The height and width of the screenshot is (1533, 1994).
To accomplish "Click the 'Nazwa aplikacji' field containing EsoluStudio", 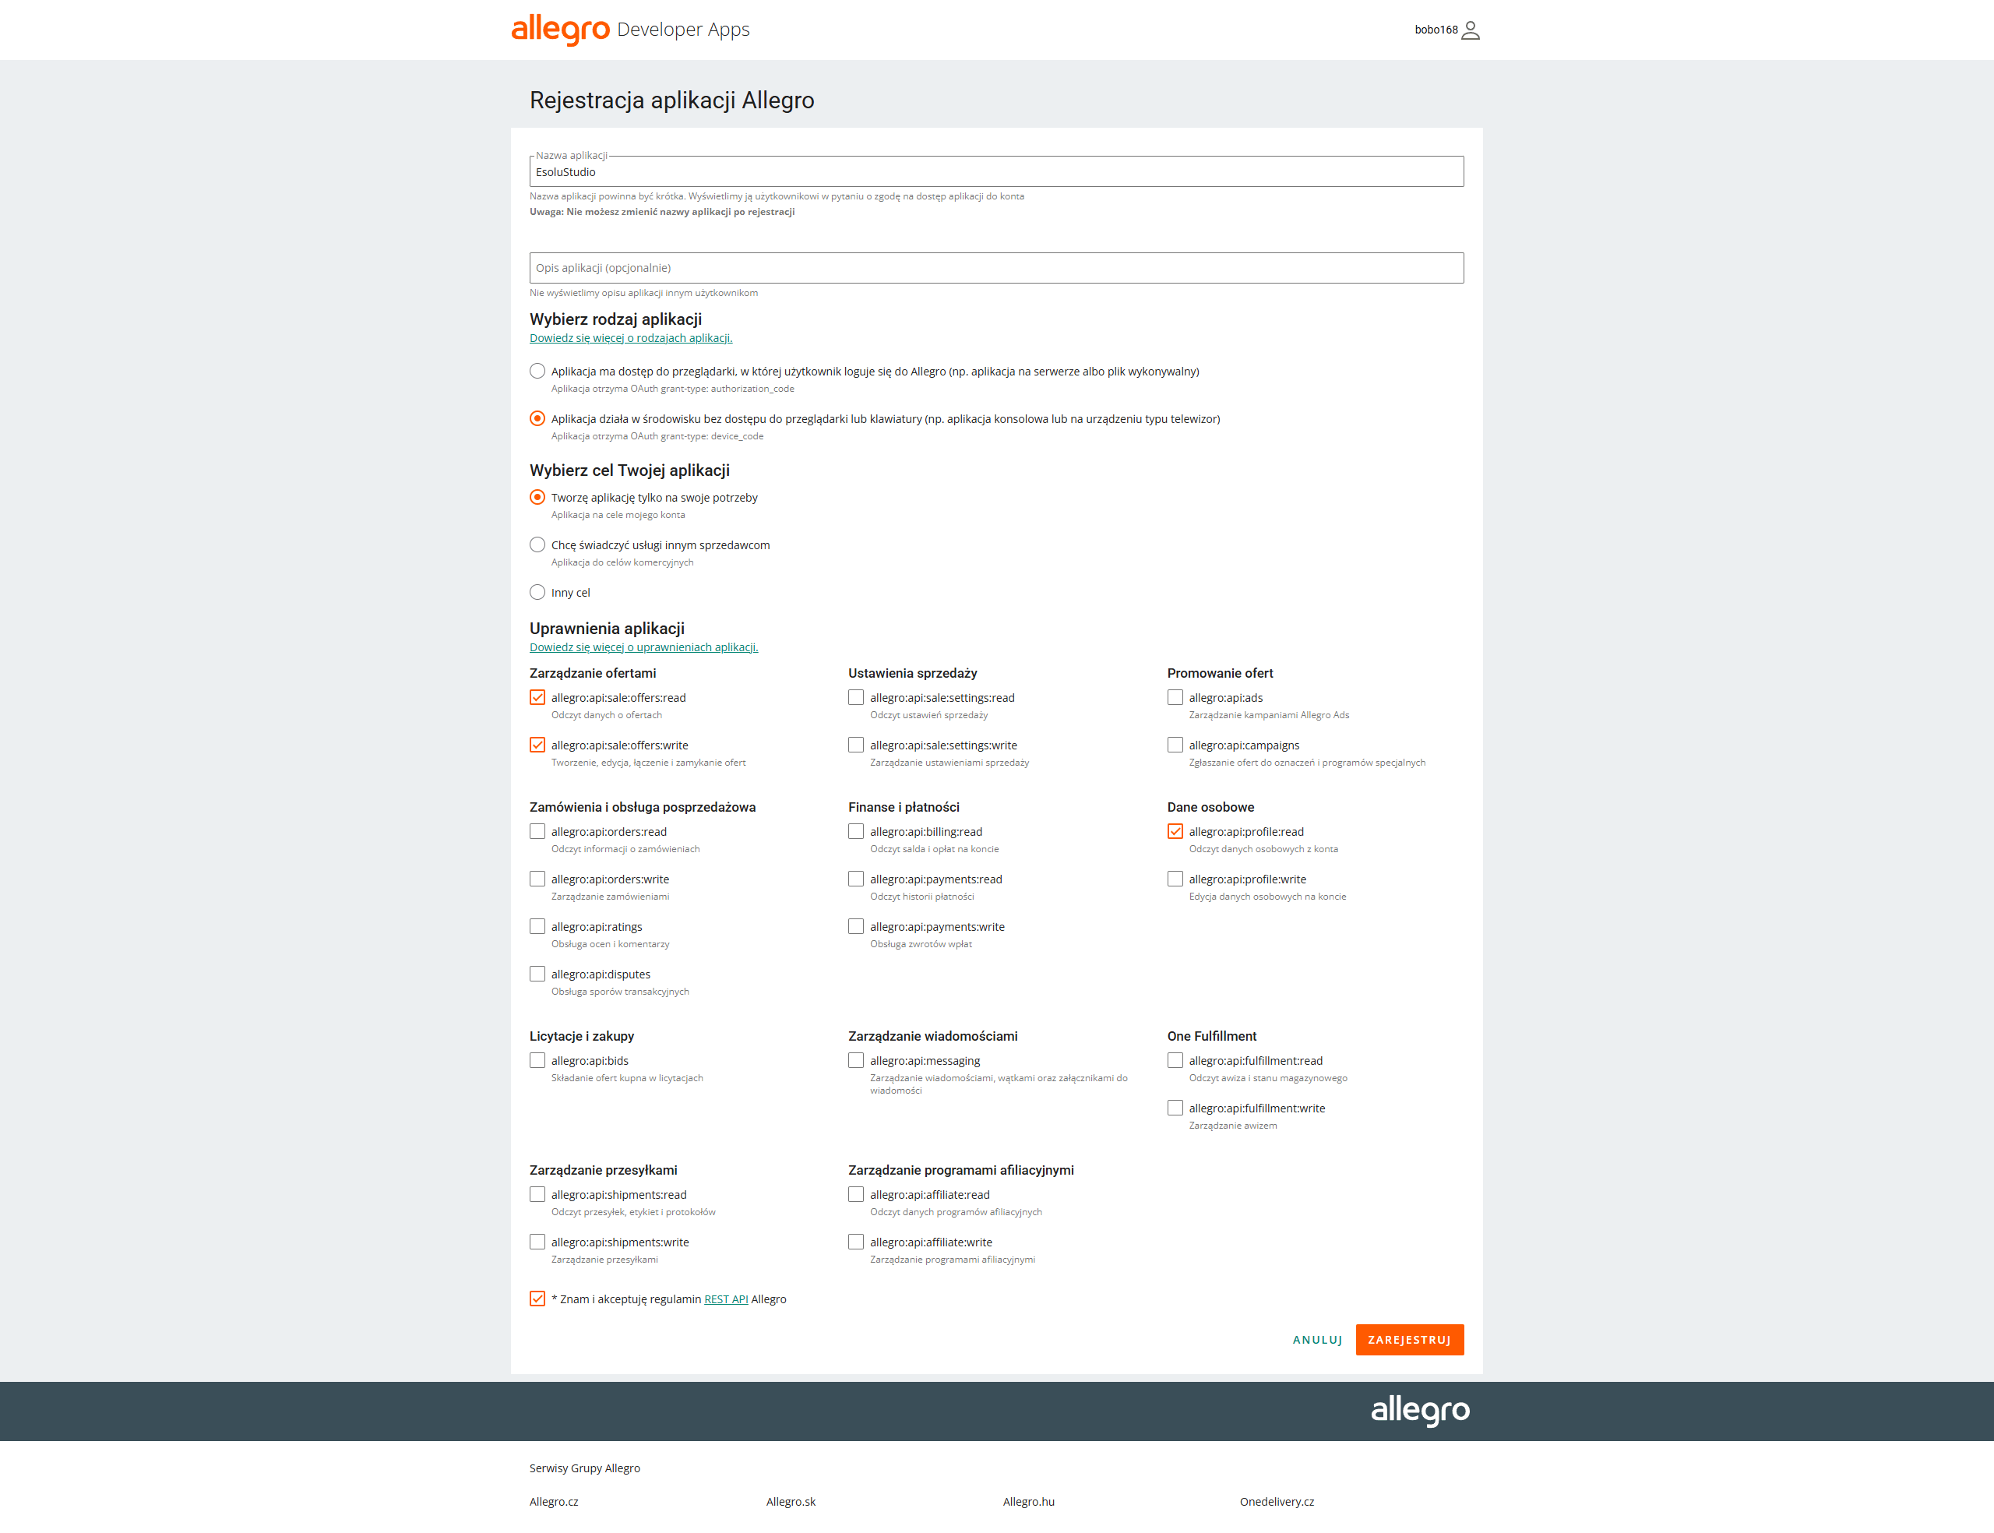I will pyautogui.click(x=996, y=171).
